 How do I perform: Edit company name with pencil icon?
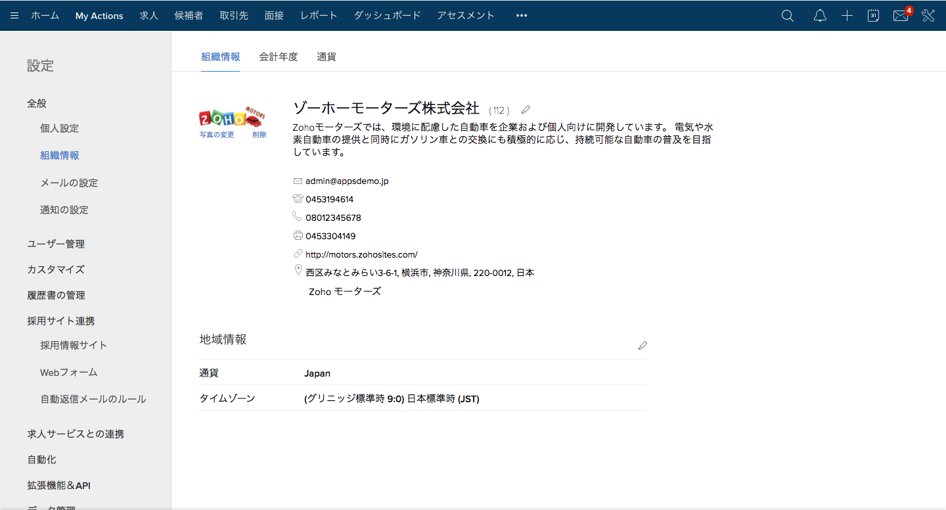526,110
